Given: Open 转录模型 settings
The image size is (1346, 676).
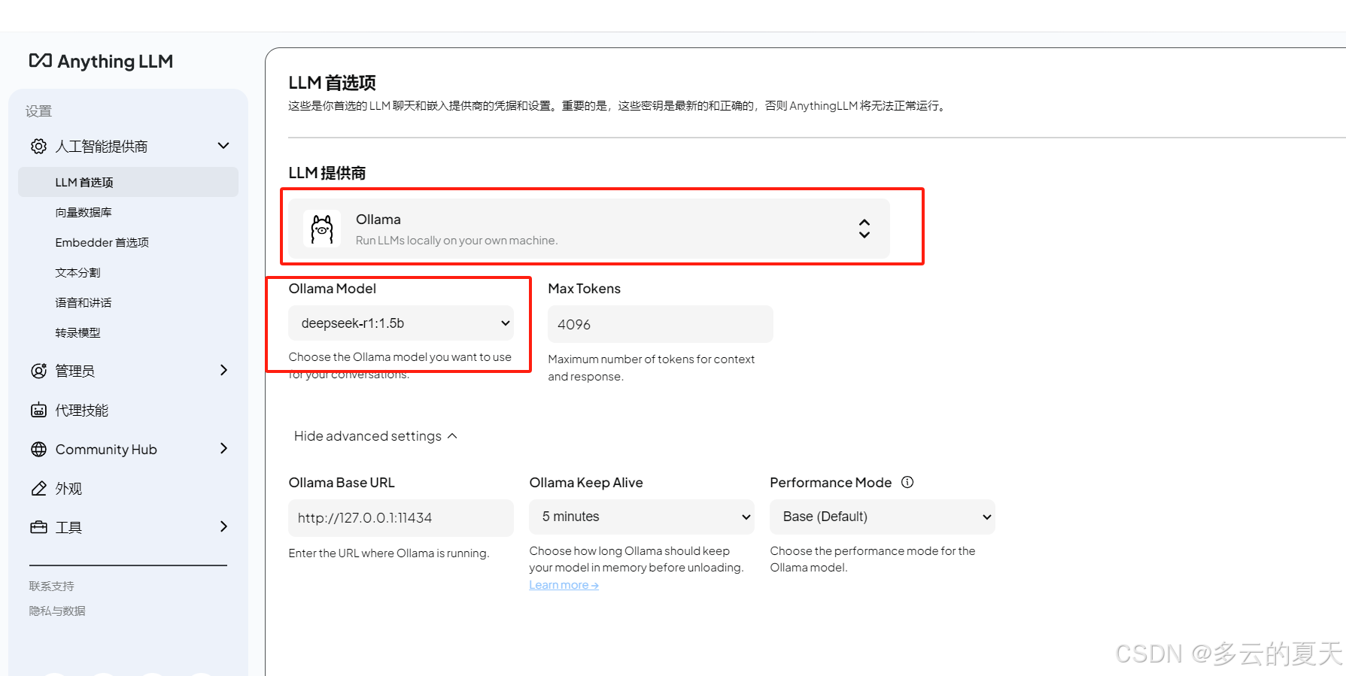Looking at the screenshot, I should pos(77,332).
